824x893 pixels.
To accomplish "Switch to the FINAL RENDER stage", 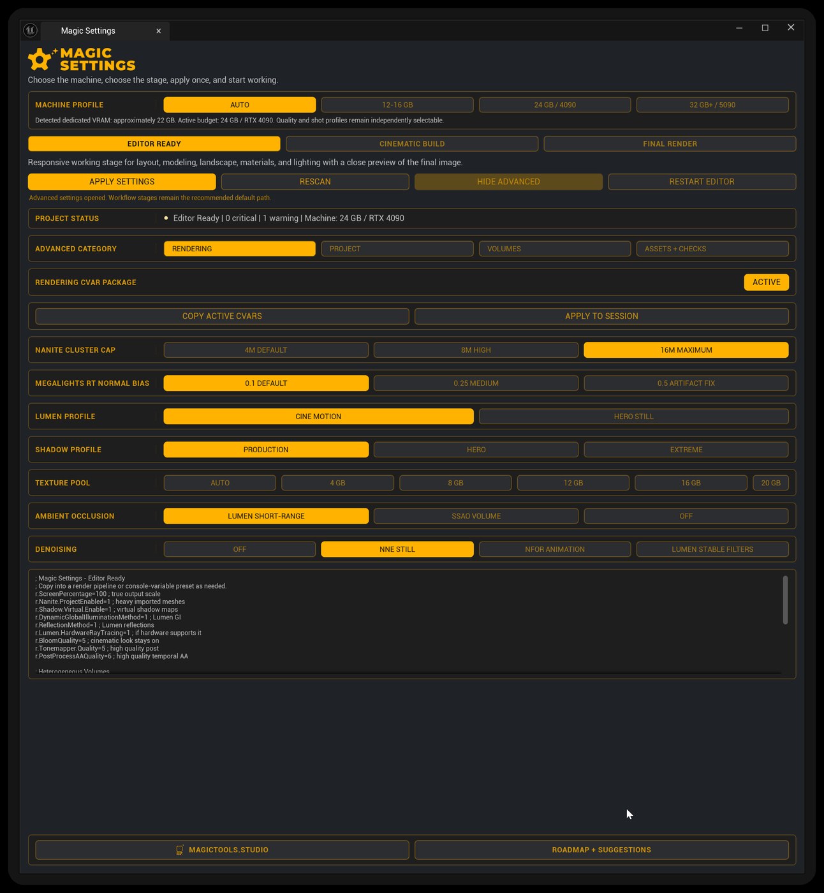I will (x=670, y=144).
